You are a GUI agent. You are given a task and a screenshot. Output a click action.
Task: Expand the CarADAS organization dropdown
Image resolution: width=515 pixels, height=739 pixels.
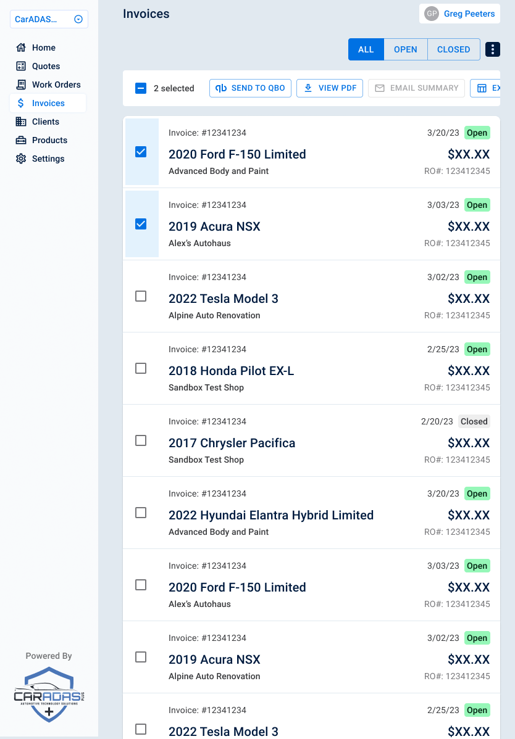pos(78,19)
